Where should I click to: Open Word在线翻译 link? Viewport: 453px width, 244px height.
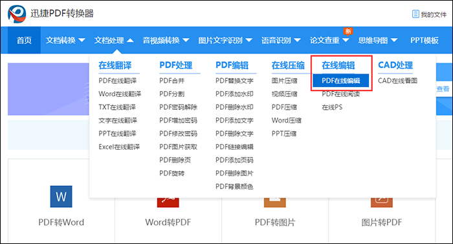(x=120, y=94)
